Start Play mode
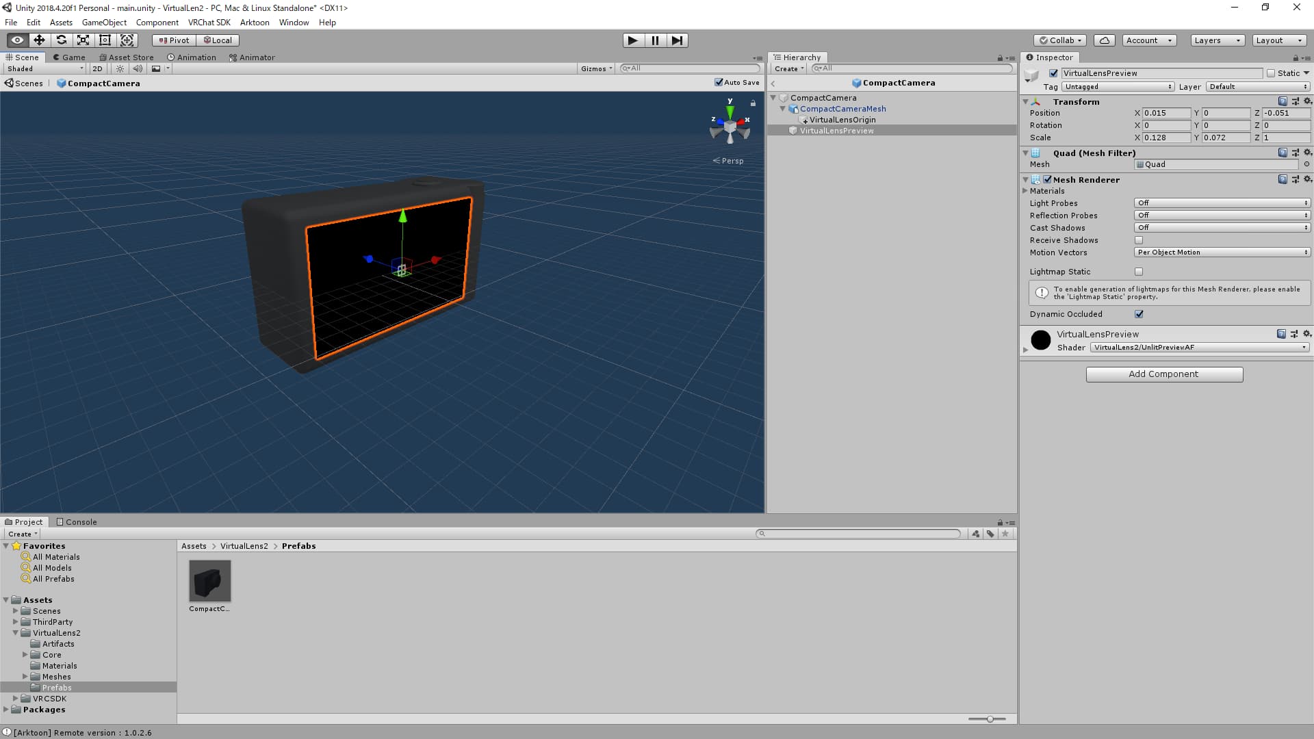Viewport: 1314px width, 739px height. tap(633, 40)
